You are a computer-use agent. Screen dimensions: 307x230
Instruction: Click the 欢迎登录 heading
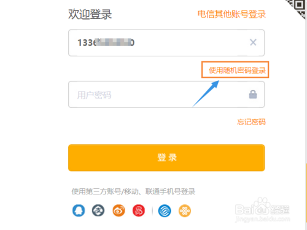pos(90,14)
